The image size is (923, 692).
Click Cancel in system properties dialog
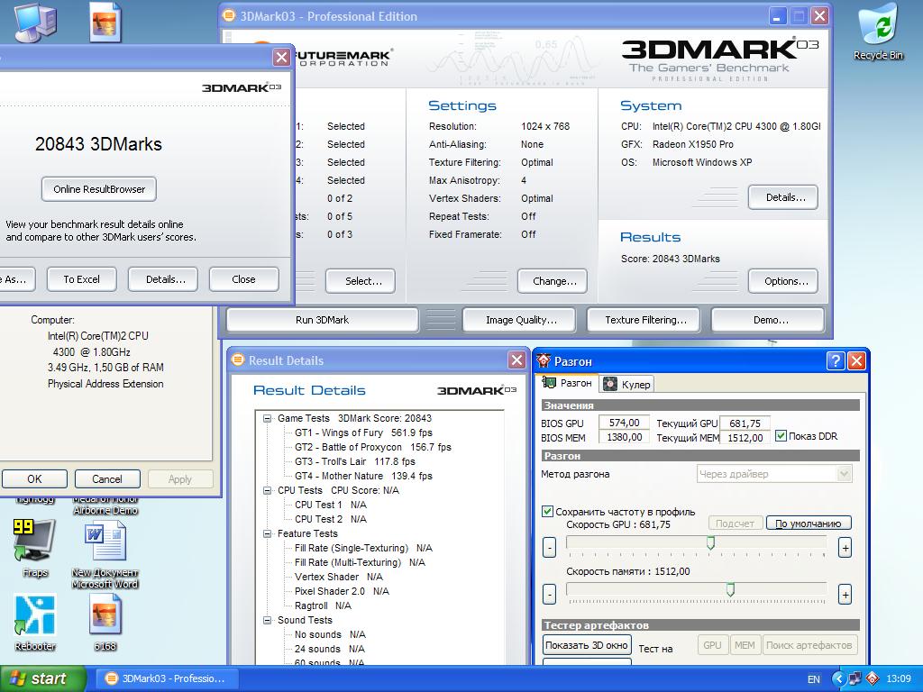click(107, 479)
